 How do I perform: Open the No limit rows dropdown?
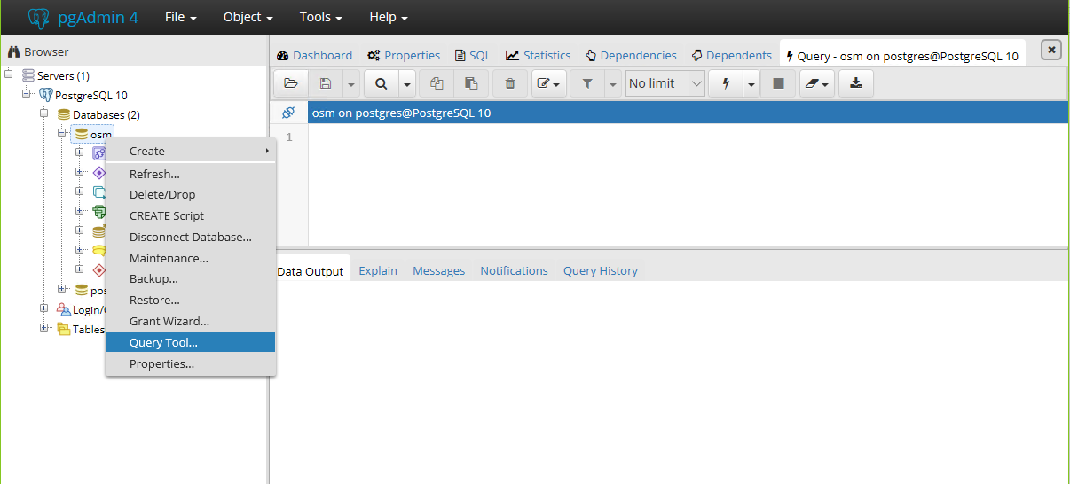(665, 83)
